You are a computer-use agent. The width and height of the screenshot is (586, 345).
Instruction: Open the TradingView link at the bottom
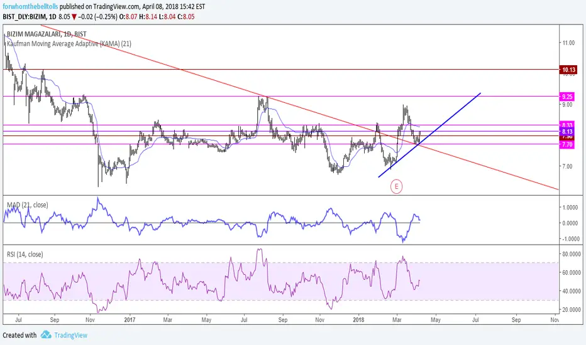click(70, 335)
